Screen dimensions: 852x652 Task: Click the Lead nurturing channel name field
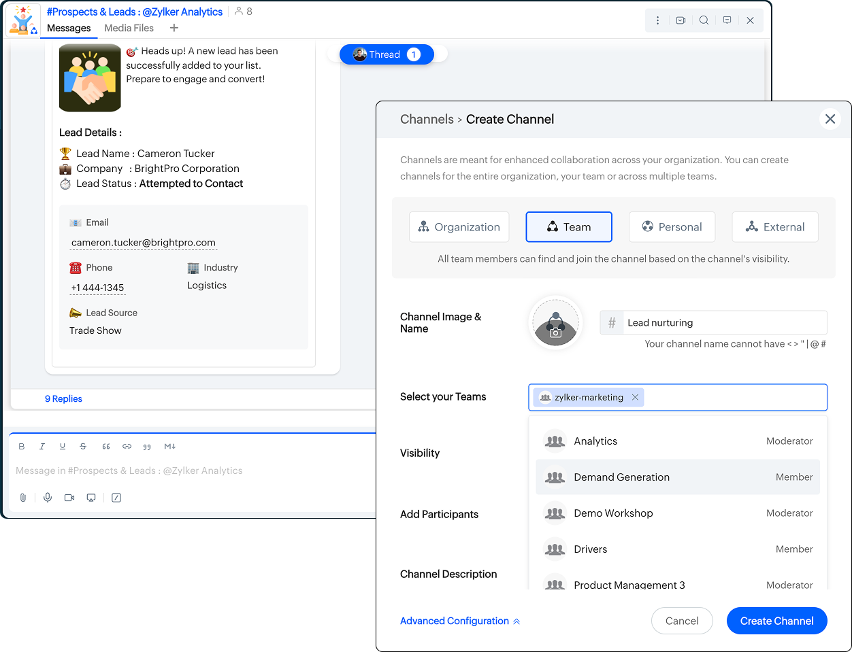coord(723,323)
